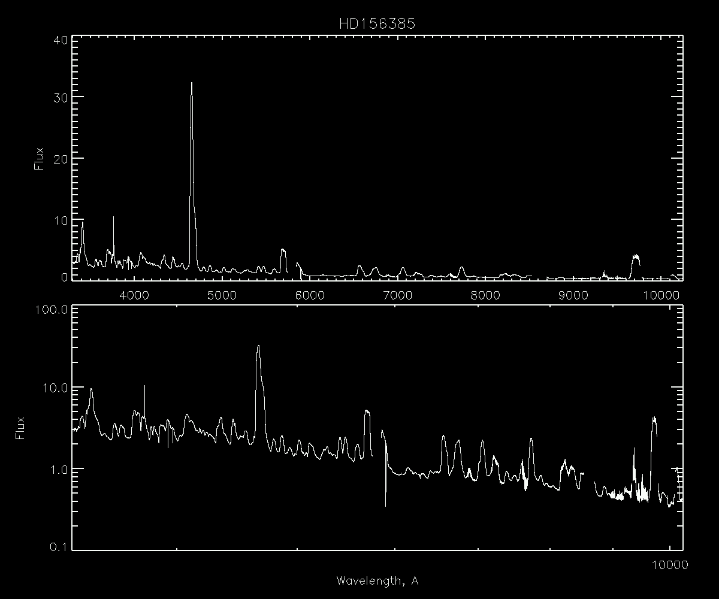The height and width of the screenshot is (599, 719).
Task: Click the 0.1 tick label on lower plot
Action: pos(58,547)
